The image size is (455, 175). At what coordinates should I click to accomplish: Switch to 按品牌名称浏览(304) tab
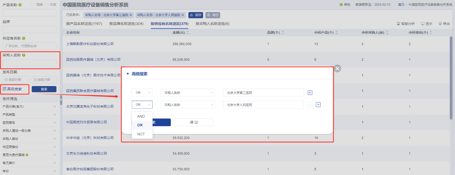[126, 24]
